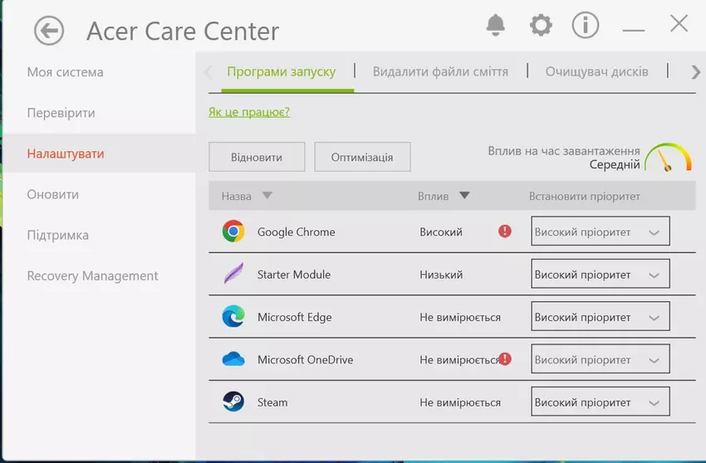The width and height of the screenshot is (706, 463).
Task: Switch to Видалити файли сміття tab
Action: [440, 71]
